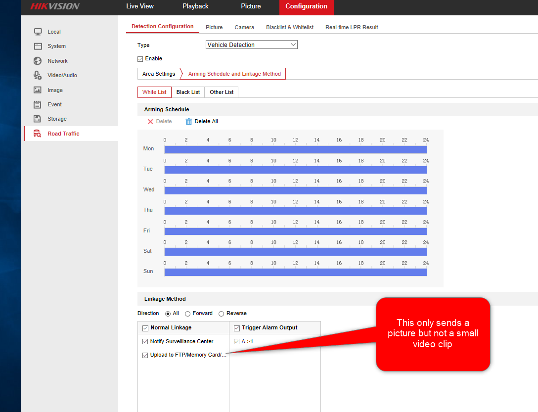Toggle the Trigger Alarm Output header checkbox

[x=236, y=328]
